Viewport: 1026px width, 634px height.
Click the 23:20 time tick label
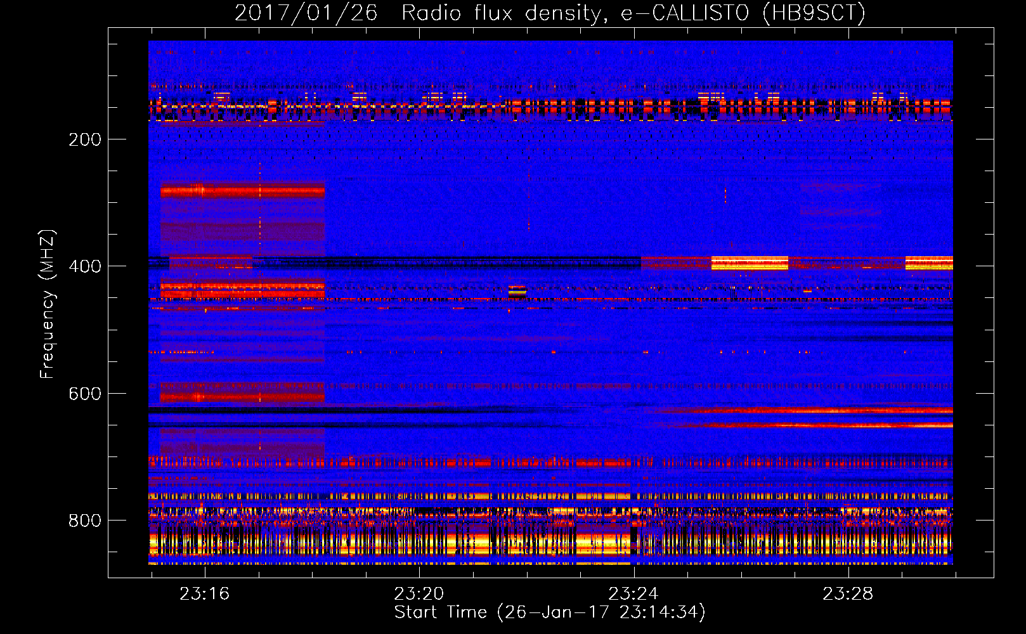click(x=419, y=594)
